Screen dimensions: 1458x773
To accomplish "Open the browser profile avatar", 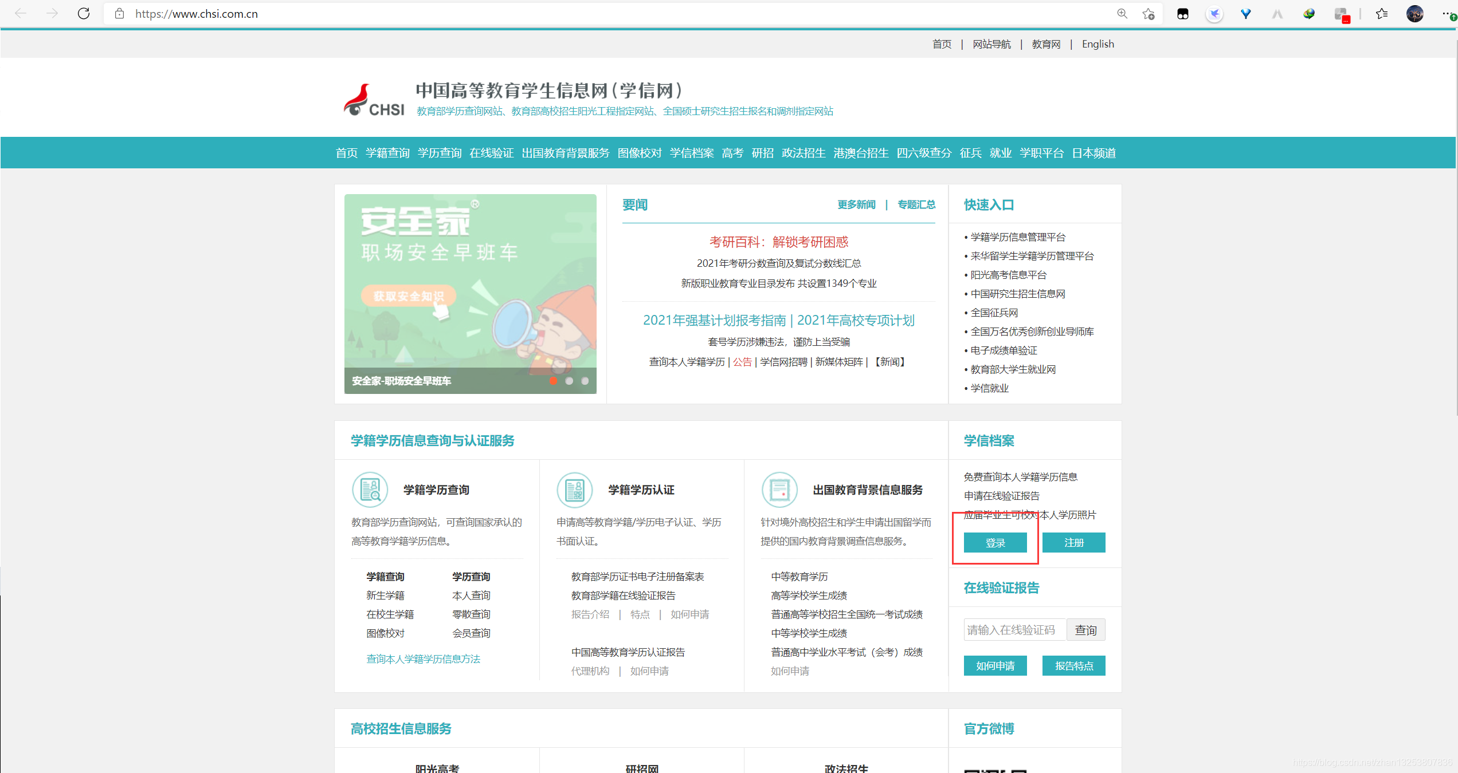I will coord(1414,13).
